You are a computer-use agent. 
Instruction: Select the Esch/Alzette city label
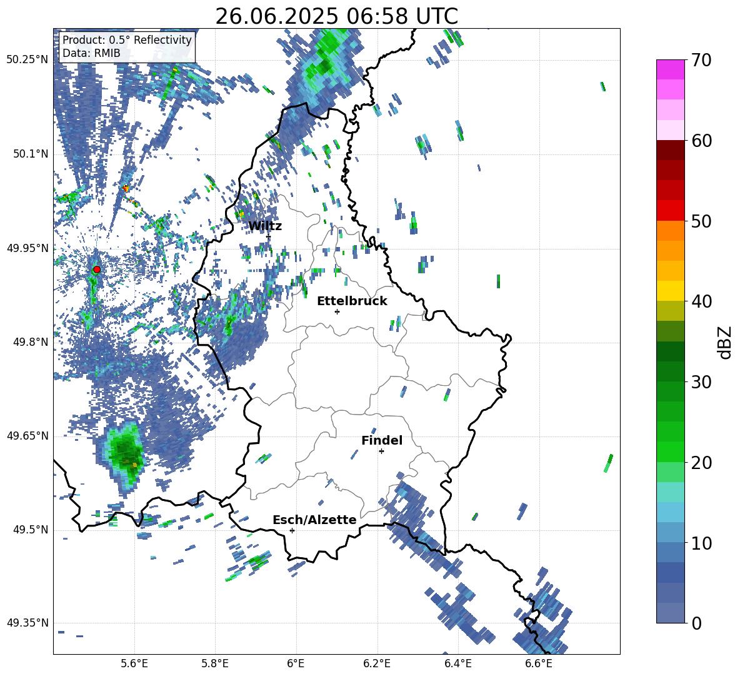coord(314,520)
